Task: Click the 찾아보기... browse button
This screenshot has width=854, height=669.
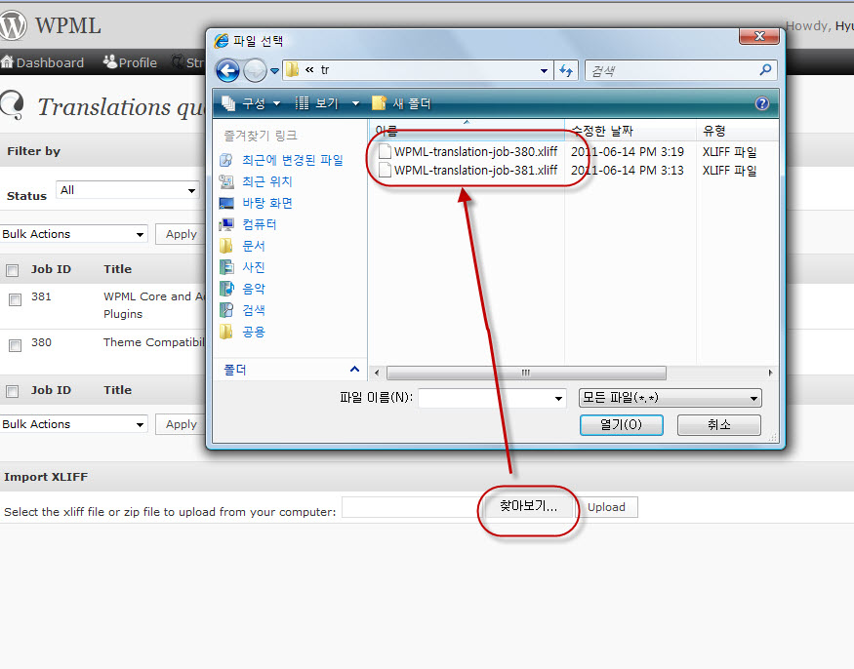Action: (x=528, y=507)
